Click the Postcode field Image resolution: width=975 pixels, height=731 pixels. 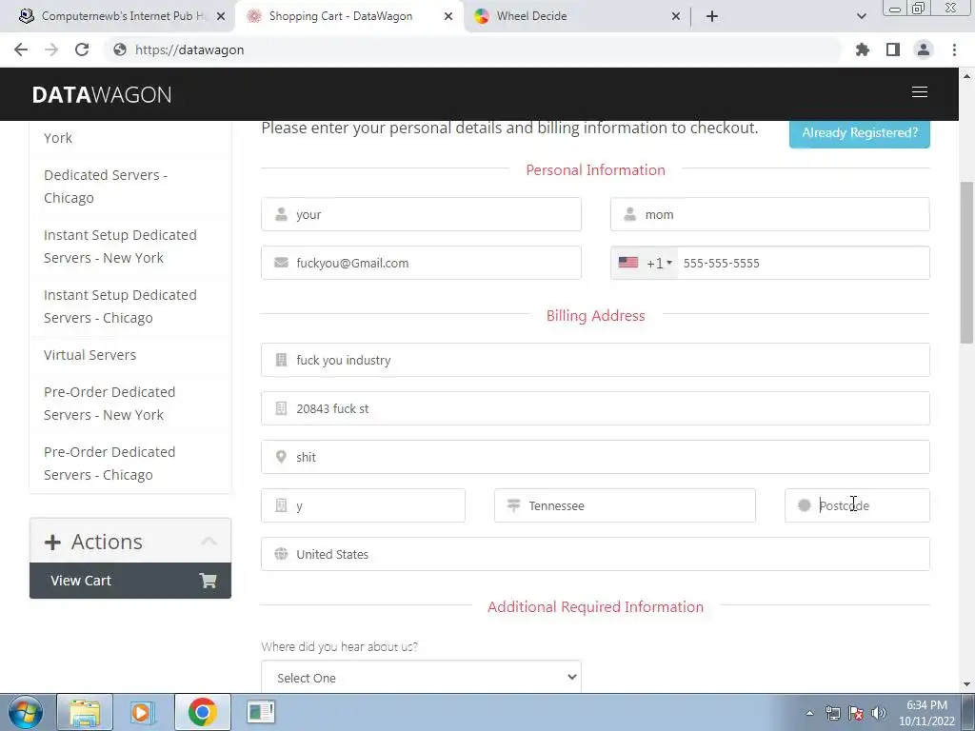pos(858,505)
